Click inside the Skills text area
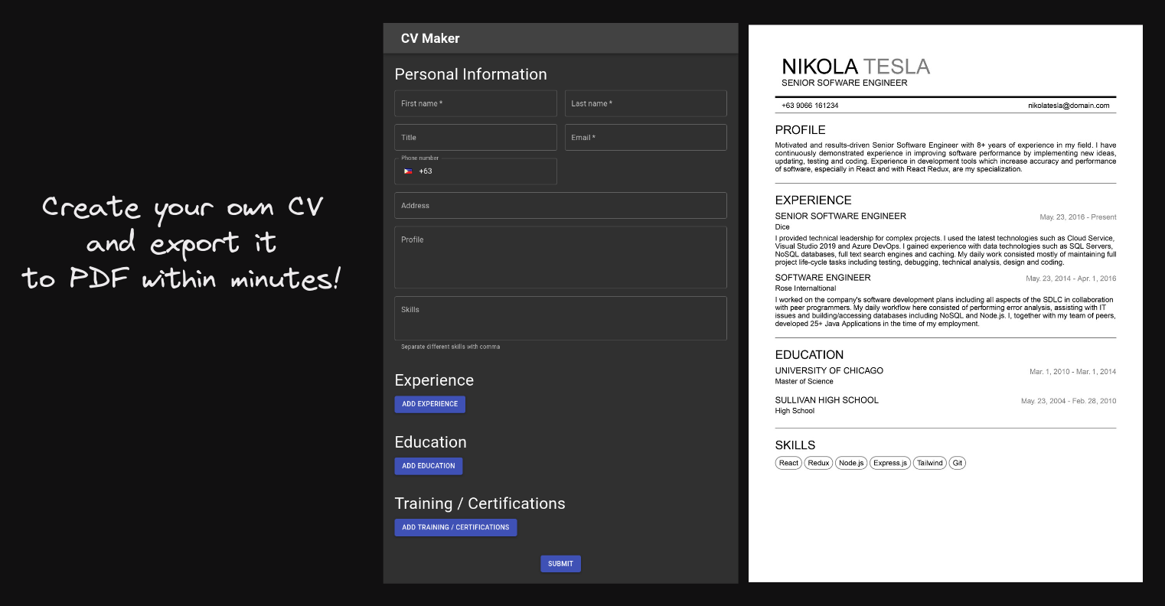Image resolution: width=1165 pixels, height=606 pixels. (560, 318)
